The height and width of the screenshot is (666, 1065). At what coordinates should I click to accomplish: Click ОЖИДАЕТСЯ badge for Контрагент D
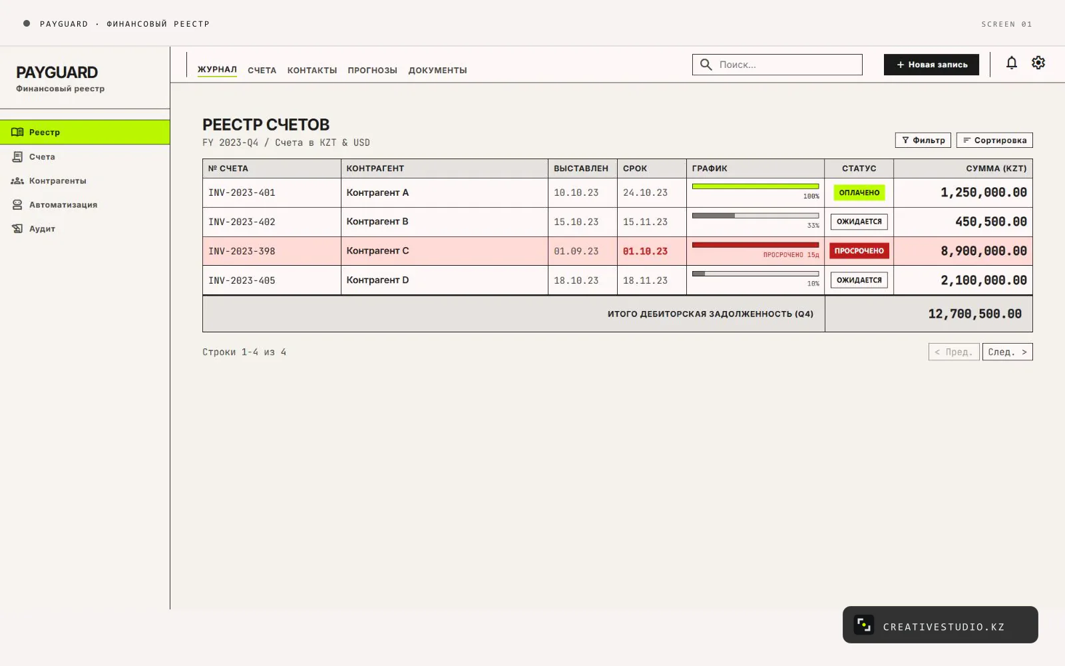(x=859, y=280)
